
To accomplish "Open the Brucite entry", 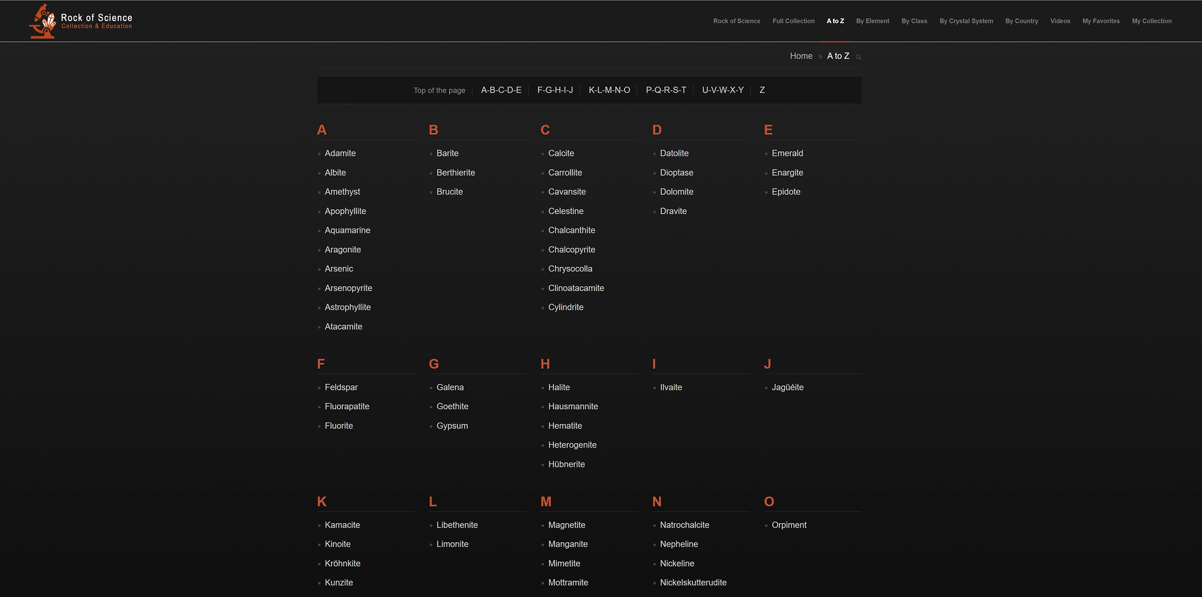I will pos(450,192).
